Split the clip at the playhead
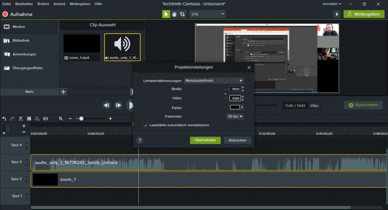Image resolution: width=388 pixels, height=210 pixels. pyautogui.click(x=46, y=119)
